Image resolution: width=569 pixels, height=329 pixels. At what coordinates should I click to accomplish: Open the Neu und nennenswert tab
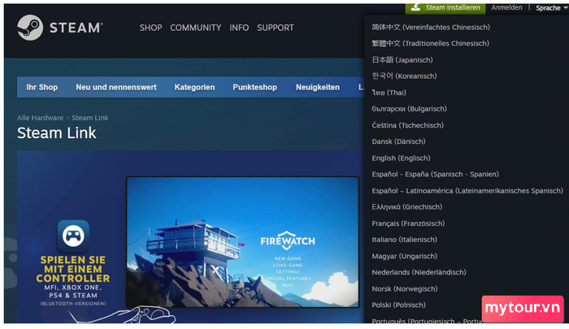116,87
